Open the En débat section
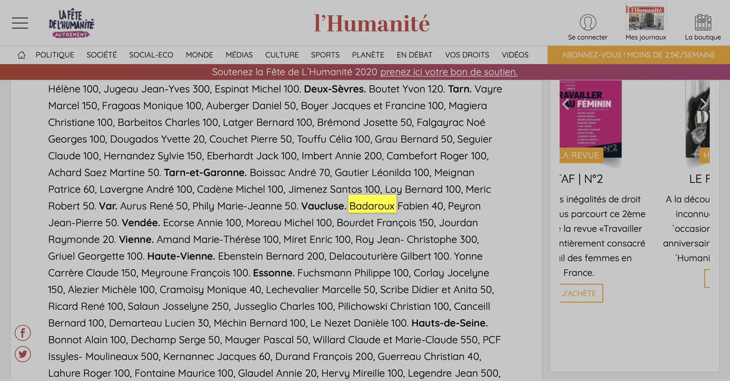The width and height of the screenshot is (730, 381). [415, 55]
